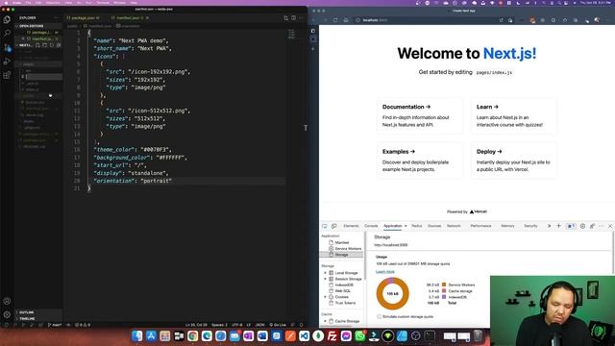This screenshot has height=346, width=615.
Task: Click the new file name input in Explorer
Action: point(44,77)
